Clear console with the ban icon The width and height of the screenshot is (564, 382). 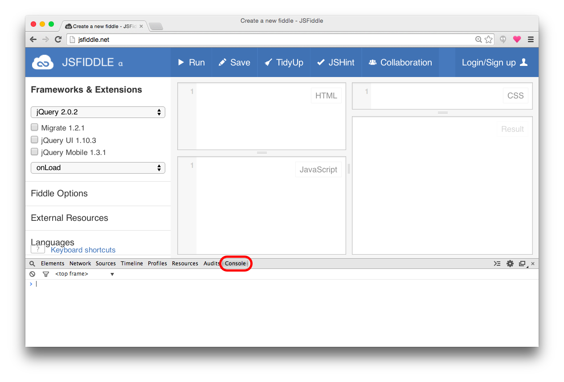click(x=33, y=274)
